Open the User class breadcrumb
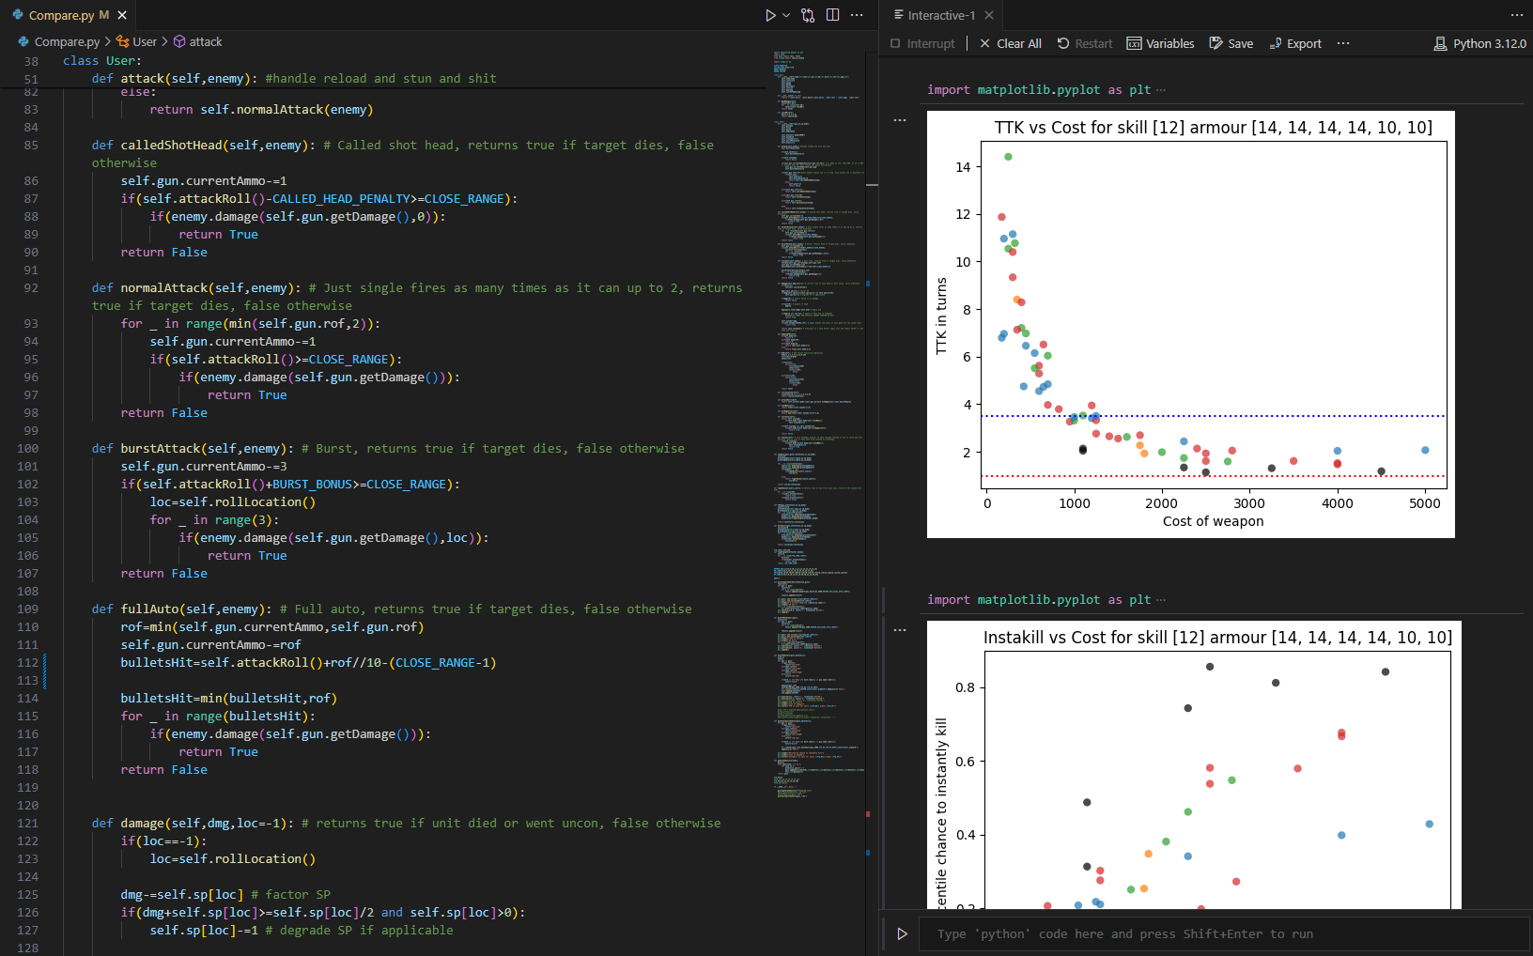Image resolution: width=1533 pixels, height=956 pixels. point(144,41)
